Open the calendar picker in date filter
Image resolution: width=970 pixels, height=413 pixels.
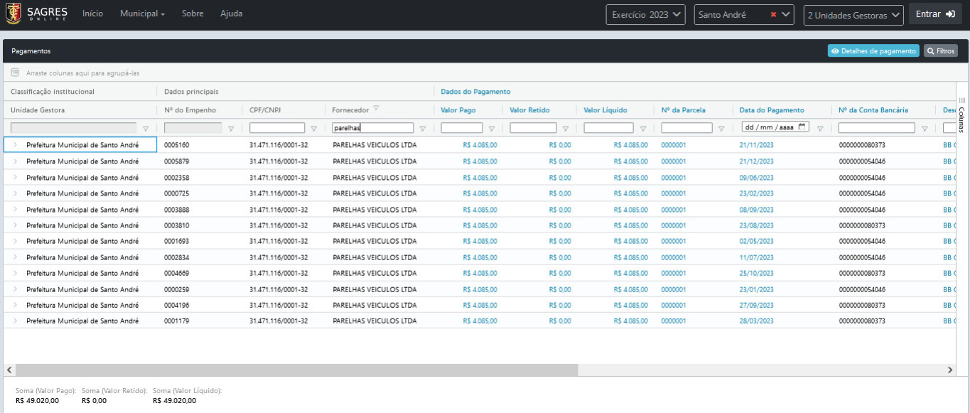point(802,127)
